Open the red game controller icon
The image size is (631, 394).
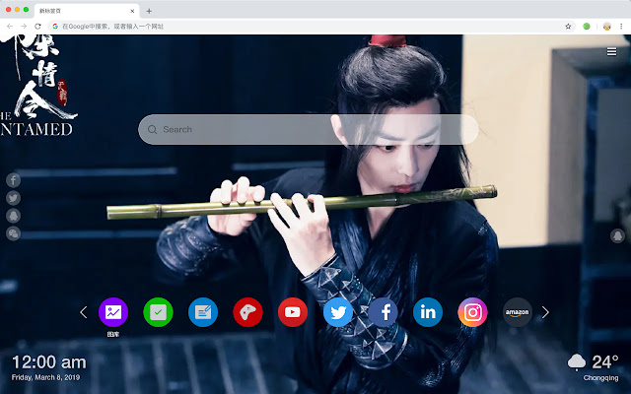pos(247,312)
